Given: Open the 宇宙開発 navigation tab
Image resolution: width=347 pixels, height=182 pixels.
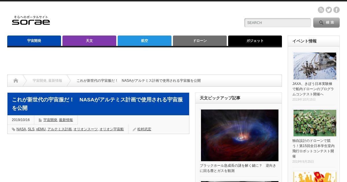Looking at the screenshot, I should [34, 41].
